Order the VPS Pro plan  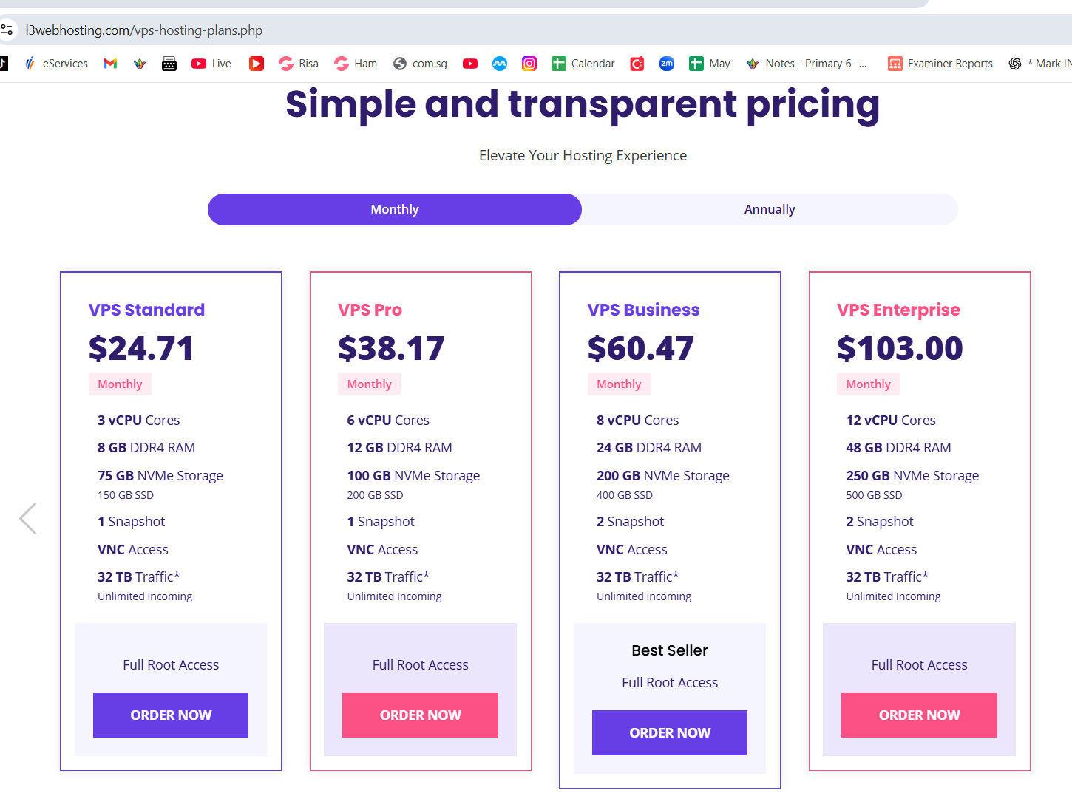click(x=420, y=715)
